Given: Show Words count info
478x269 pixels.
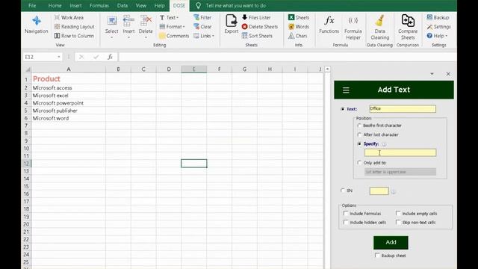Looking at the screenshot, I should 299,27.
